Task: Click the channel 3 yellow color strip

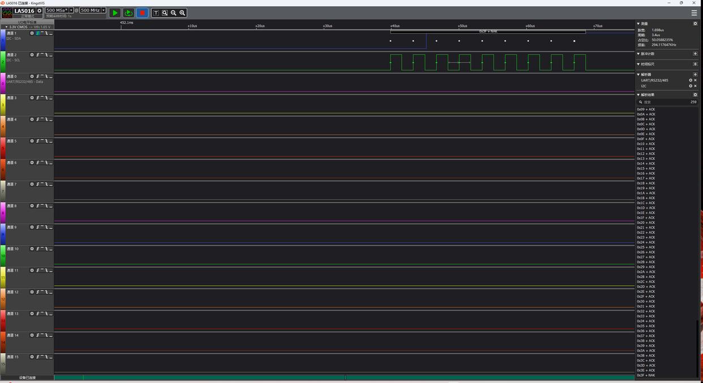Action: click(x=3, y=105)
